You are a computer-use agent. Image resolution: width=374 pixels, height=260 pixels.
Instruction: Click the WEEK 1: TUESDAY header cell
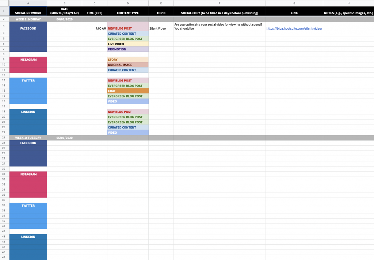pos(28,138)
